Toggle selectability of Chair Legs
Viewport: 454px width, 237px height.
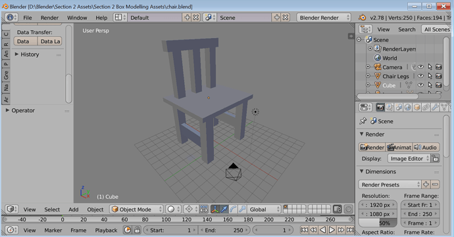(430, 76)
